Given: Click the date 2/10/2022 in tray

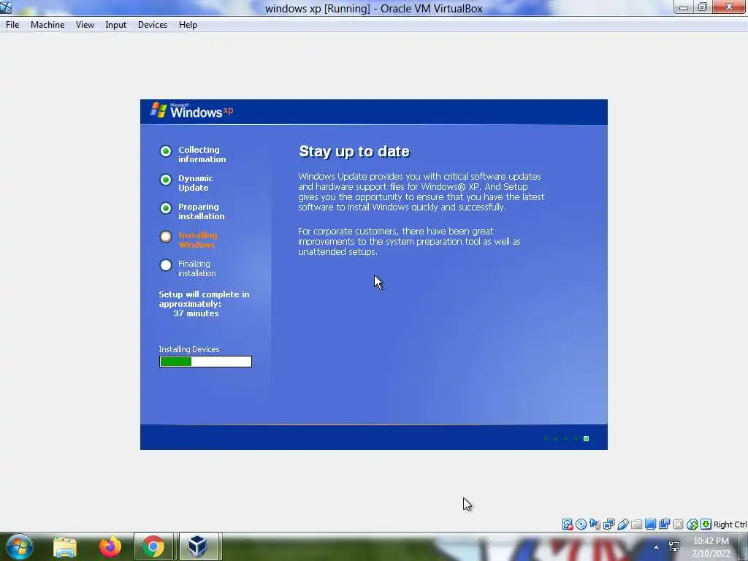Looking at the screenshot, I should (711, 554).
